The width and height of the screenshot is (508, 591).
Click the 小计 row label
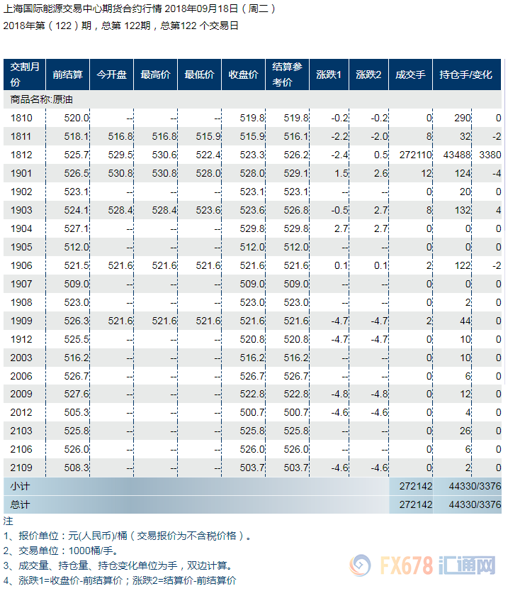click(20, 486)
